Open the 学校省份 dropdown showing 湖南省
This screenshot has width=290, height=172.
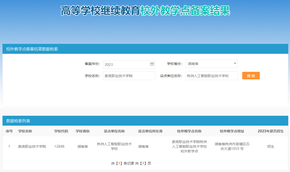click(211, 64)
